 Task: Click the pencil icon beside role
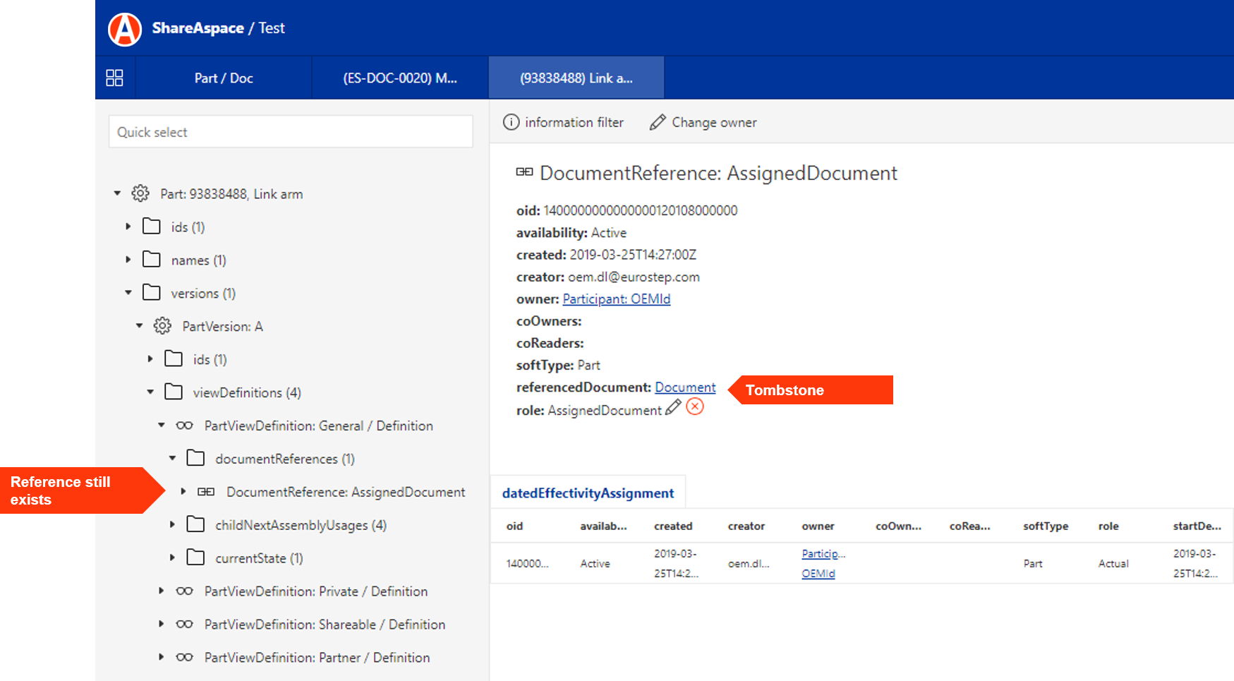tap(673, 407)
